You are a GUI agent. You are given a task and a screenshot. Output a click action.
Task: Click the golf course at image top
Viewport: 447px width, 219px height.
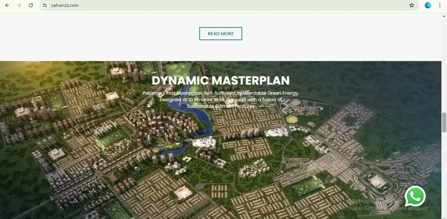coord(177,69)
